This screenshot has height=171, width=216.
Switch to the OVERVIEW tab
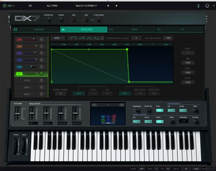[x=36, y=29]
